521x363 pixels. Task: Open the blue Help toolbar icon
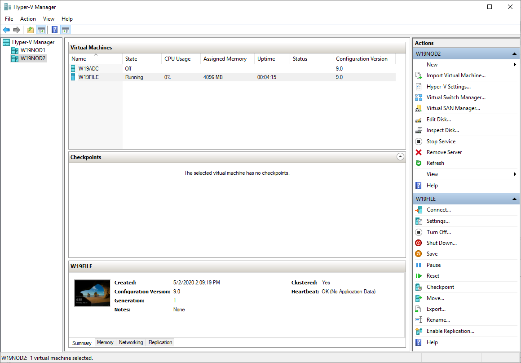(x=55, y=30)
